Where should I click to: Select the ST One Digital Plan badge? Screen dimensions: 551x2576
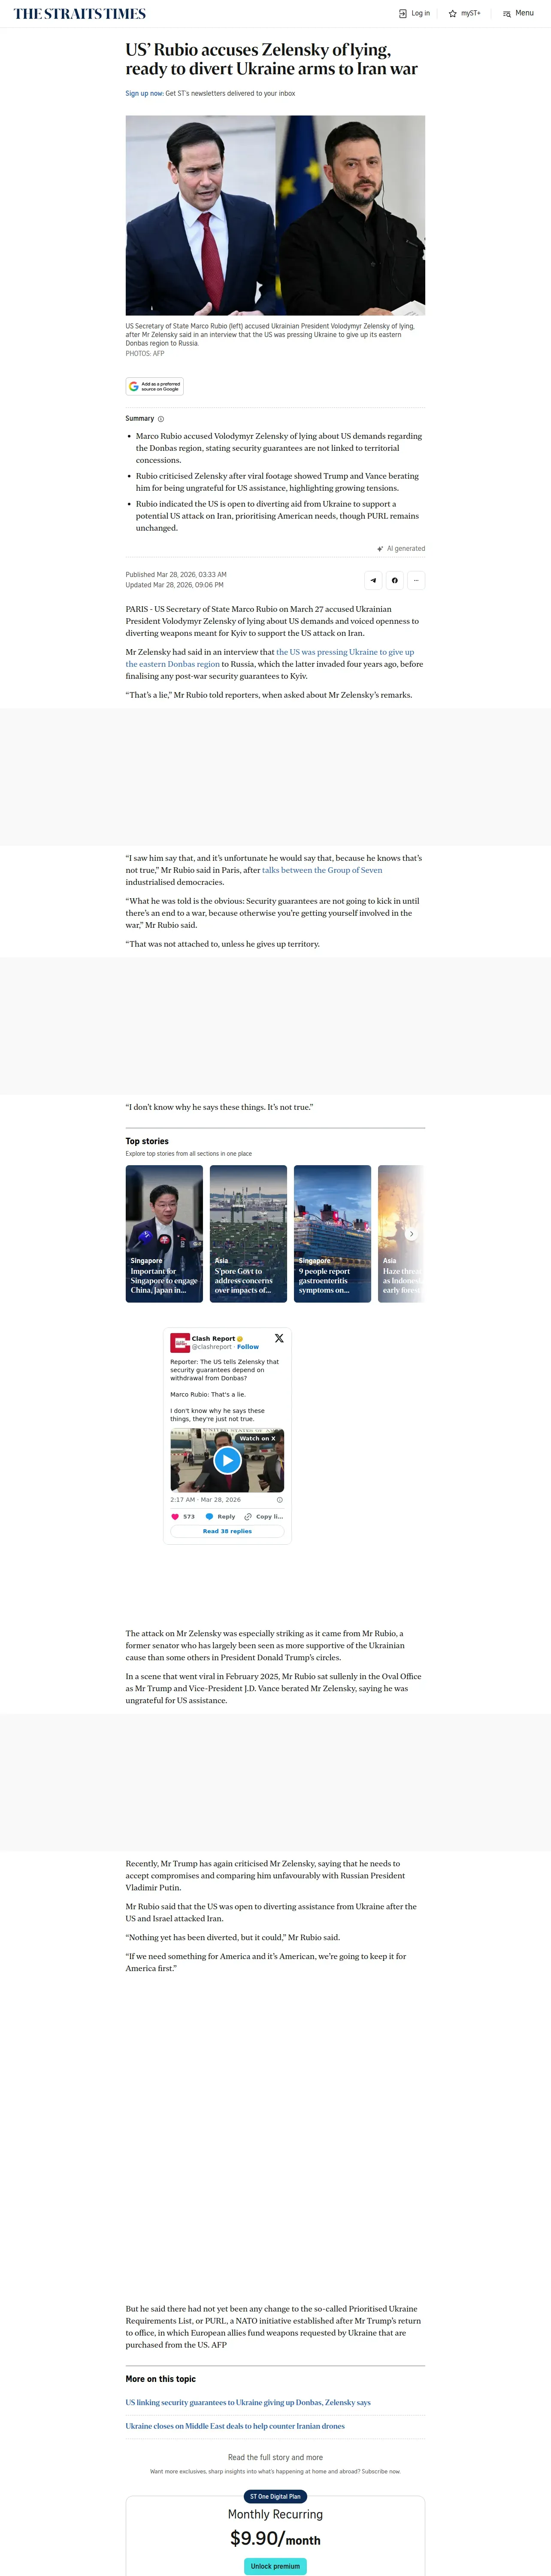pyautogui.click(x=275, y=2496)
